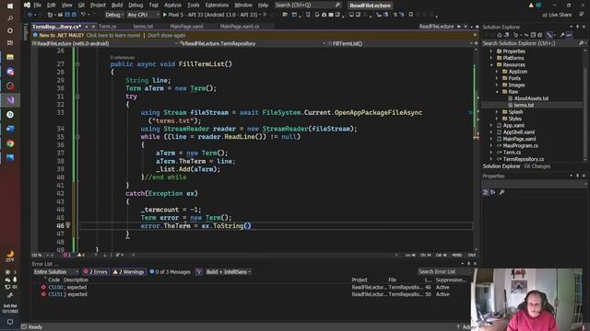Click the error list filter icon
Screen dimensions: 590x331
point(199,272)
